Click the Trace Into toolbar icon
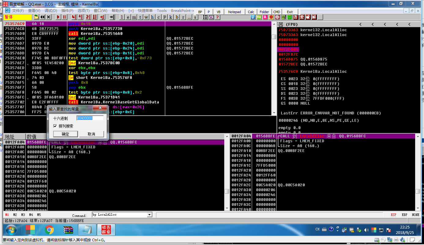The height and width of the screenshot is (245, 424). click(88, 17)
